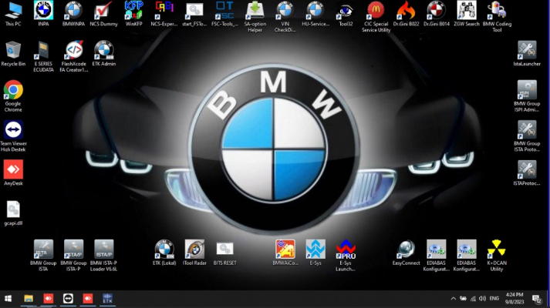Viewport: 550px width, 308px height.
Task: Open the Recycle Bin
Action: (13, 51)
